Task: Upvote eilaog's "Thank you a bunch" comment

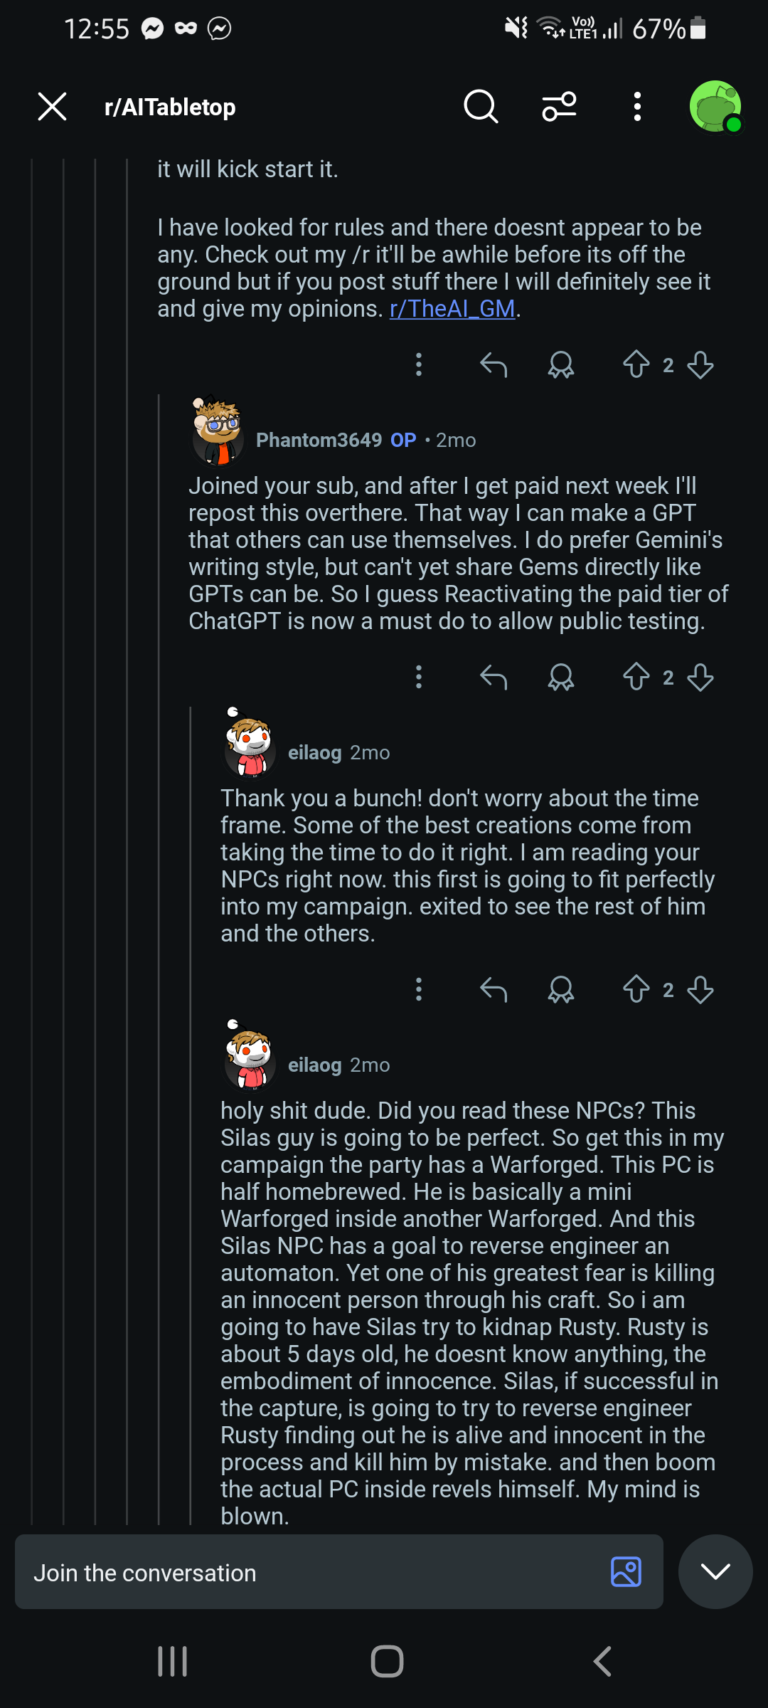Action: [636, 989]
